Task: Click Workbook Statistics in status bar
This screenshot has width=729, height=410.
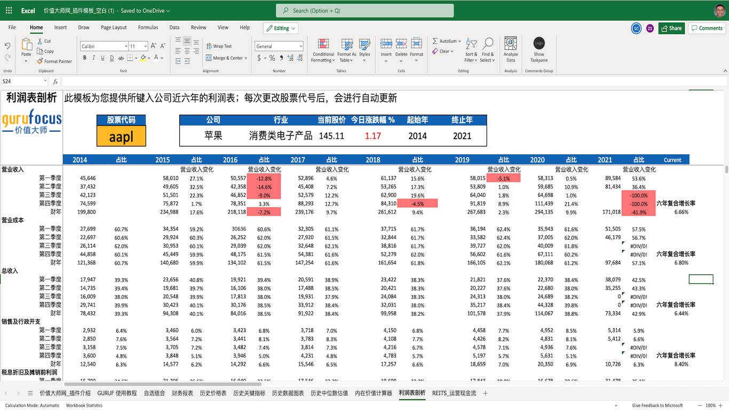Action: pyautogui.click(x=84, y=406)
